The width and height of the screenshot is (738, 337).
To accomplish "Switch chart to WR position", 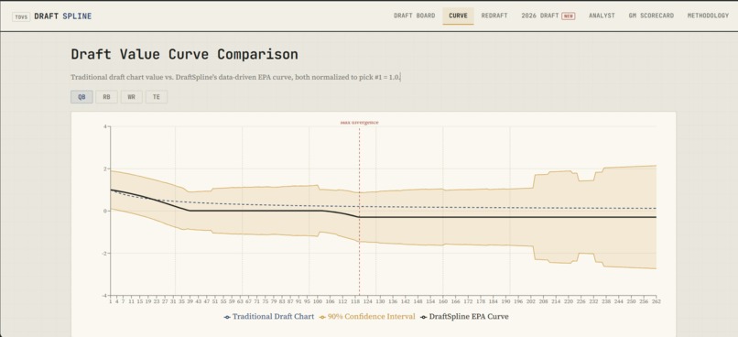I will click(x=131, y=97).
